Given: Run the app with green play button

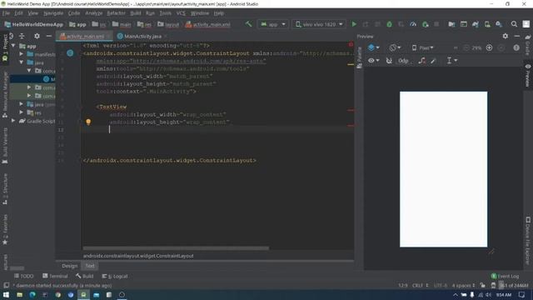Looking at the screenshot, I should 354,24.
